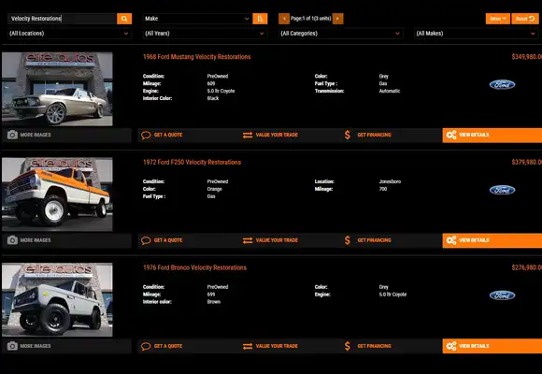Open the More options menu button
Viewport: 542px width, 374px height.
coord(497,19)
